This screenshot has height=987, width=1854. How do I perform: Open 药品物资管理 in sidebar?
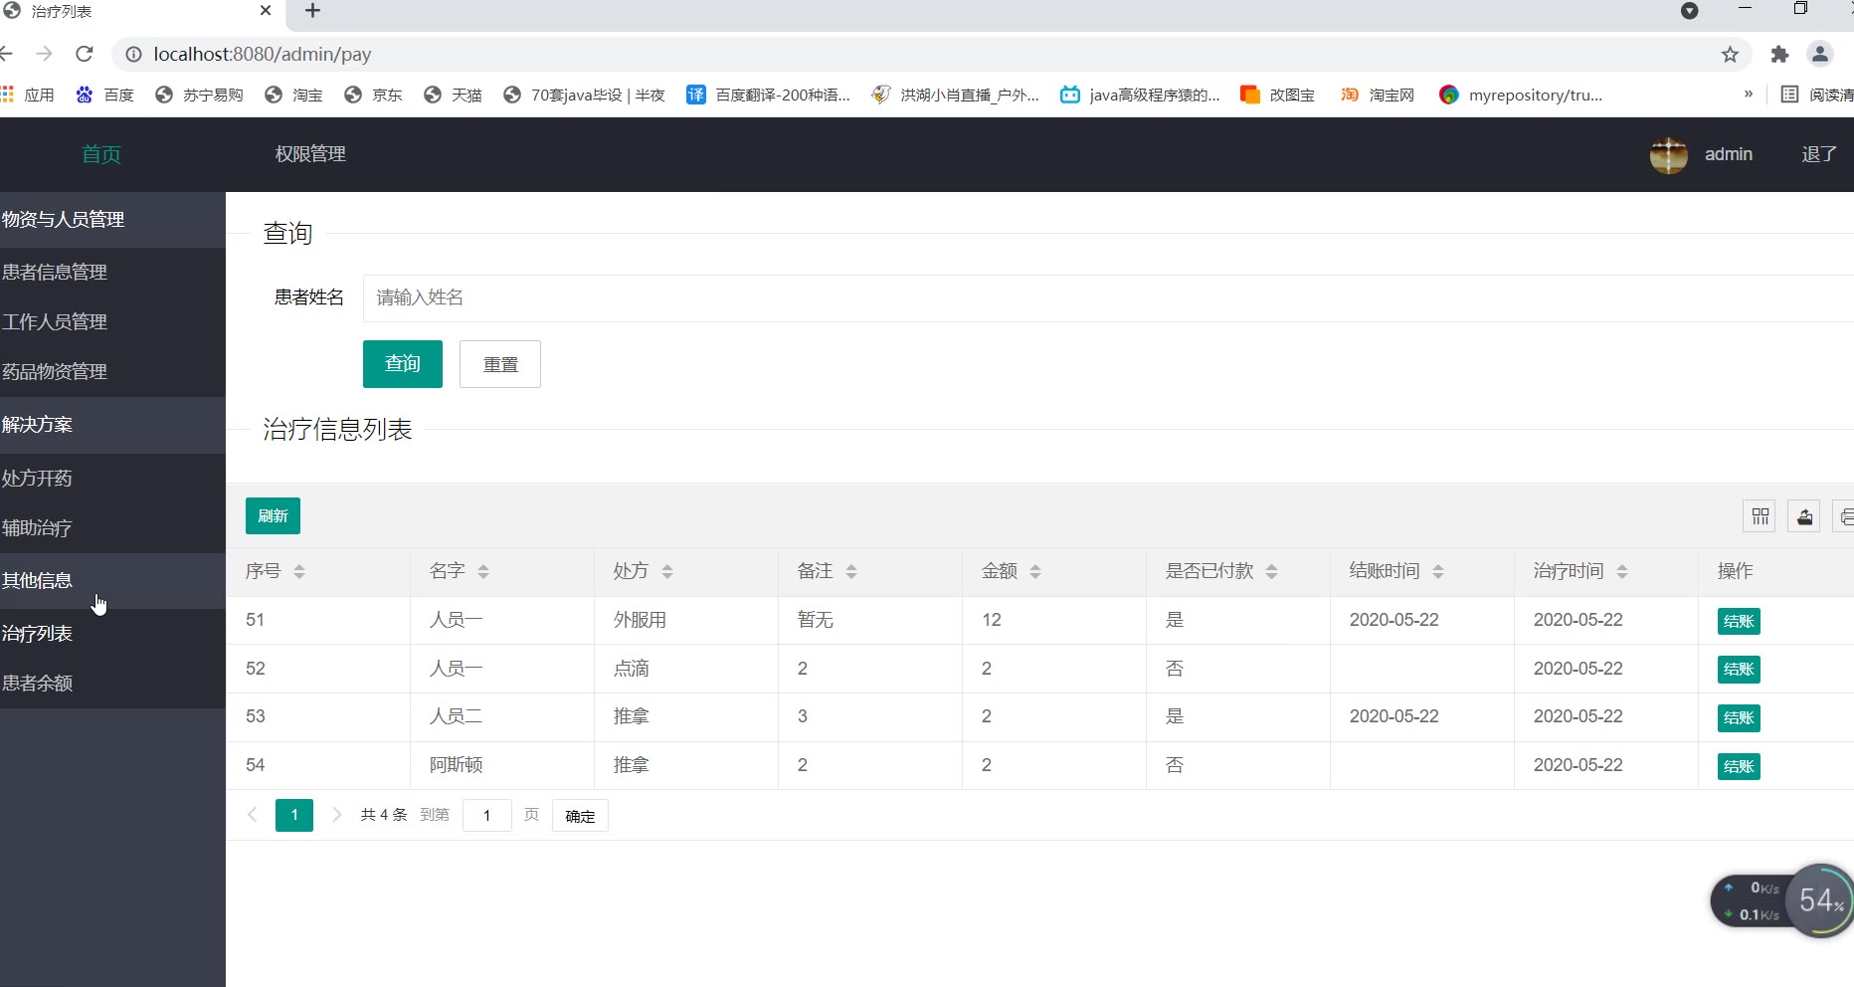click(x=112, y=371)
